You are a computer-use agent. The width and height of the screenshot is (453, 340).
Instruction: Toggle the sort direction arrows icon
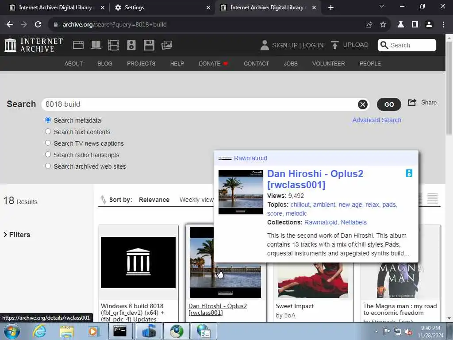103,200
